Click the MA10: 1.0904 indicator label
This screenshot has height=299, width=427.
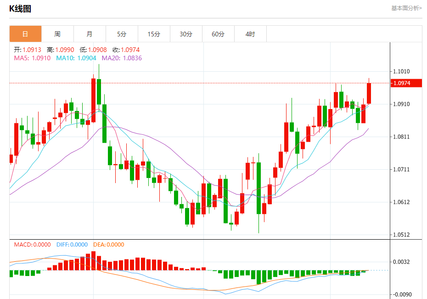click(x=76, y=58)
